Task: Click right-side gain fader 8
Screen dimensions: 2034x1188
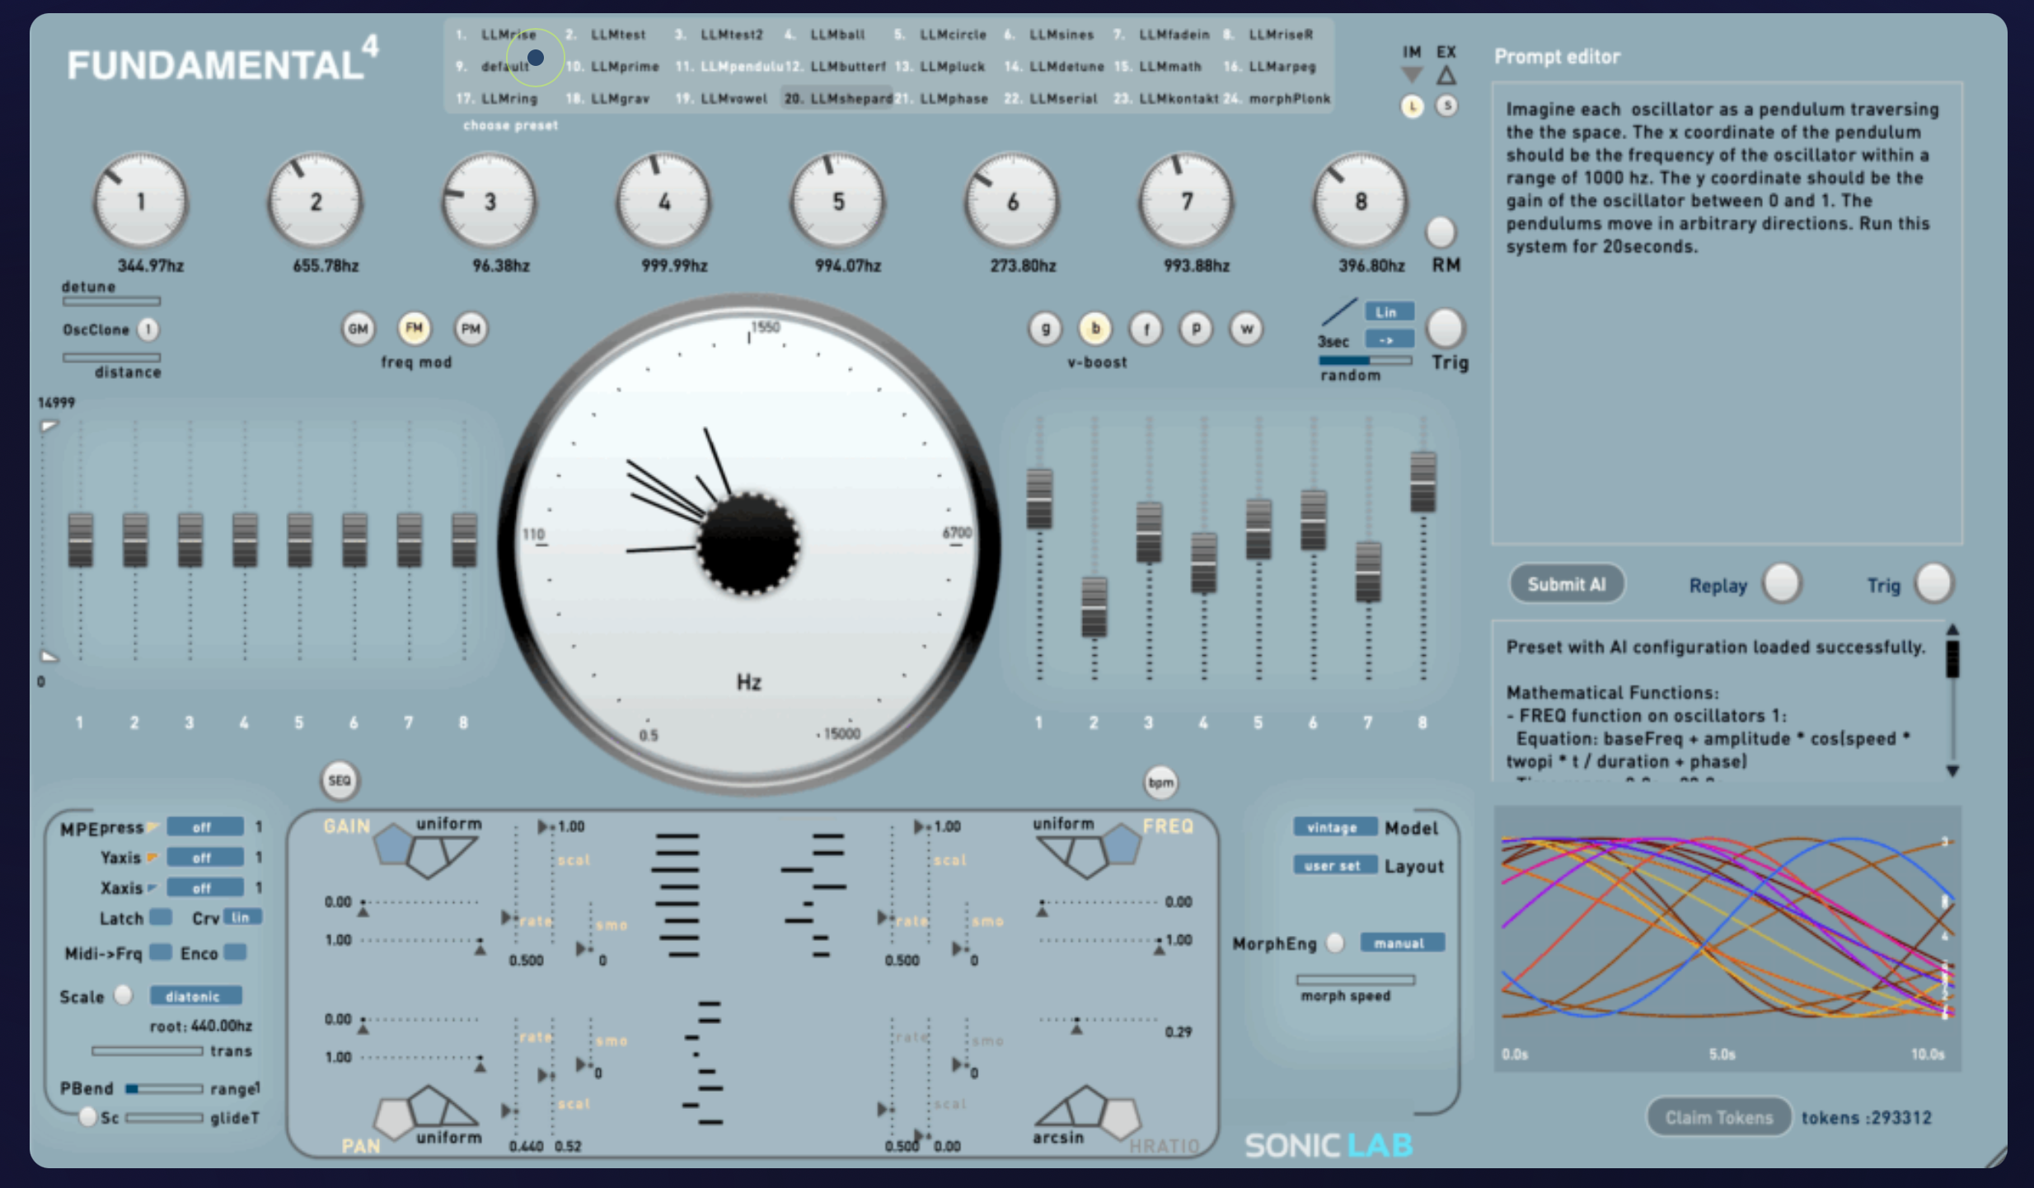Action: pos(1423,483)
